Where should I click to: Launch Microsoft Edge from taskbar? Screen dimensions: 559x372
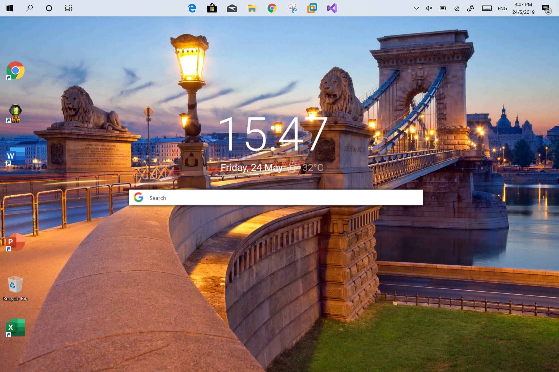click(192, 8)
